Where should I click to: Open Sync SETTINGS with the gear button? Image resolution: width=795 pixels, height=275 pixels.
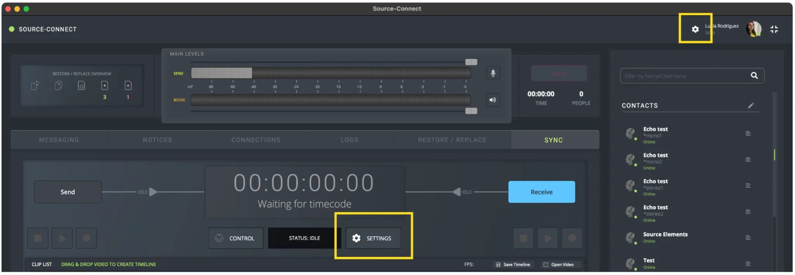click(373, 238)
